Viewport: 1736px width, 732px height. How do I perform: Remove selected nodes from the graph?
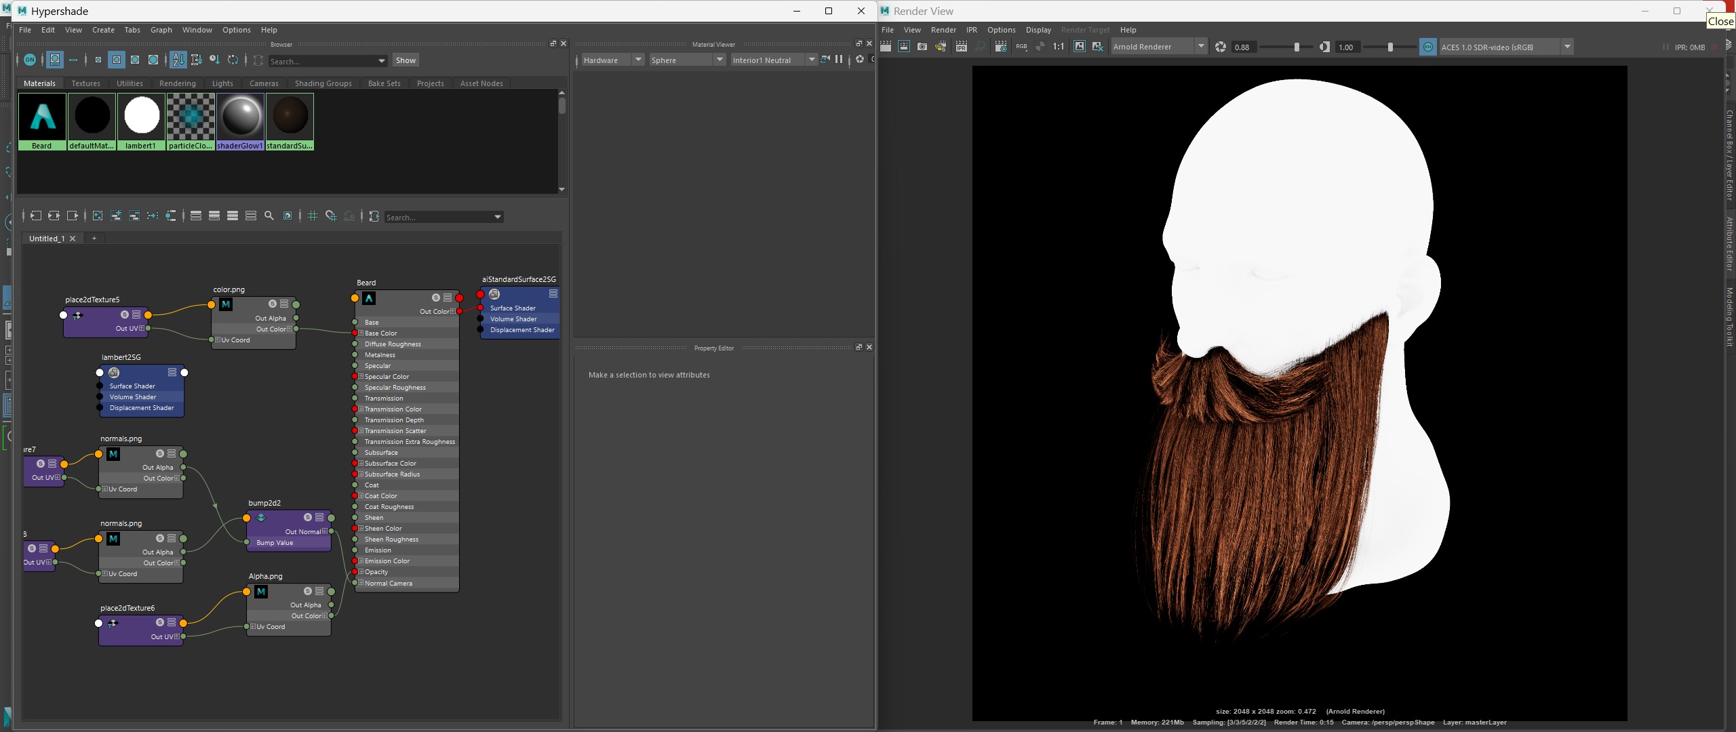[134, 216]
